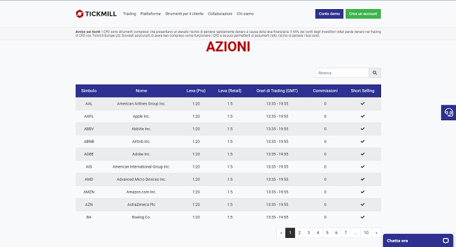
Task: Click the Boeing Co. name cell
Action: coord(141,217)
